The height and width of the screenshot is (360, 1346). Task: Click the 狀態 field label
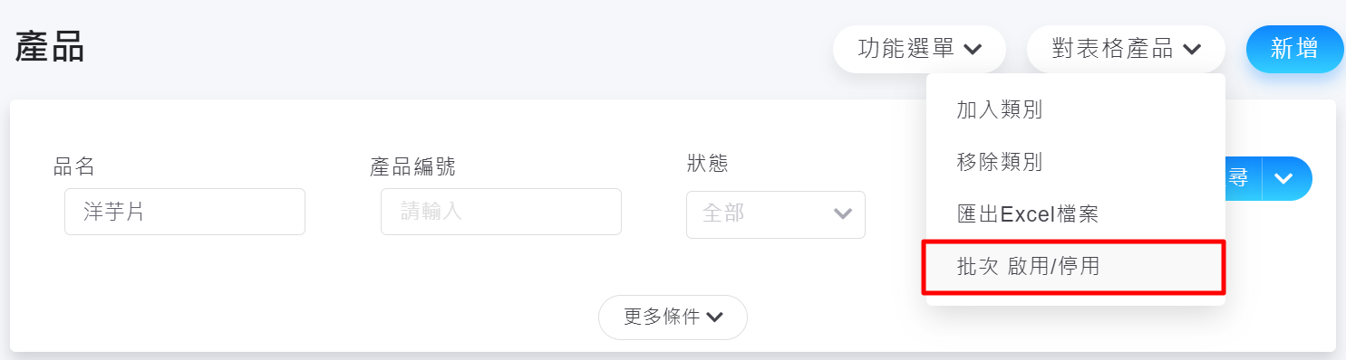click(707, 164)
